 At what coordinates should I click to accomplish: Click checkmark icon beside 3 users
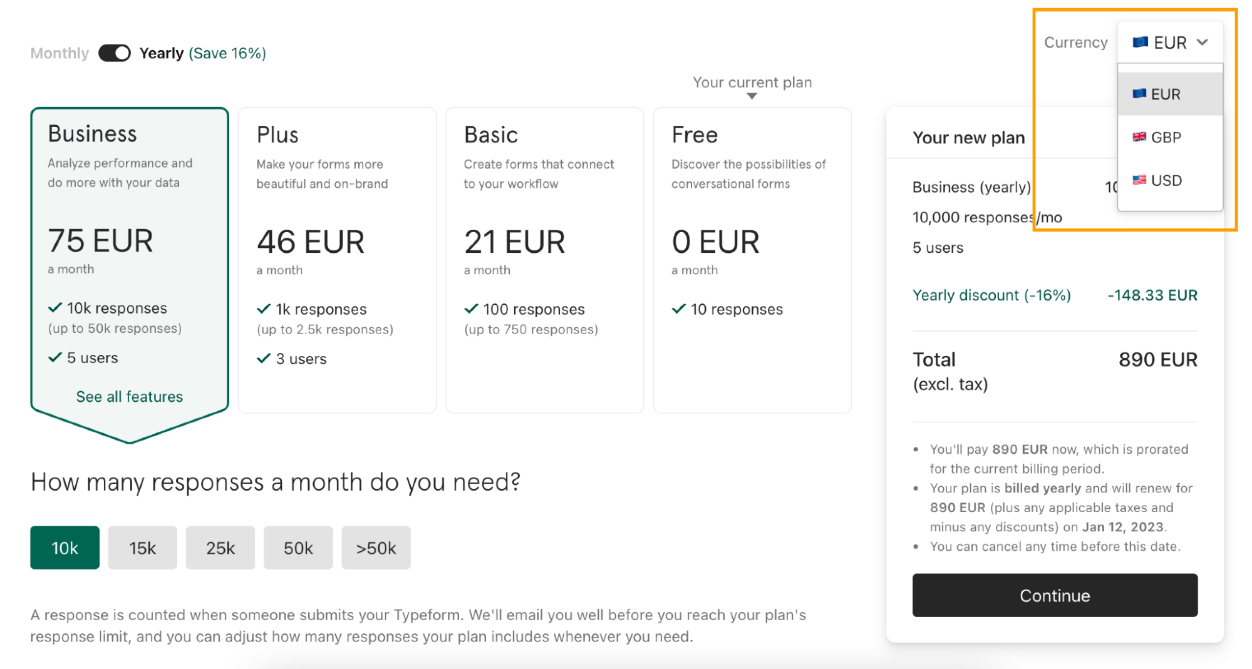pos(264,358)
